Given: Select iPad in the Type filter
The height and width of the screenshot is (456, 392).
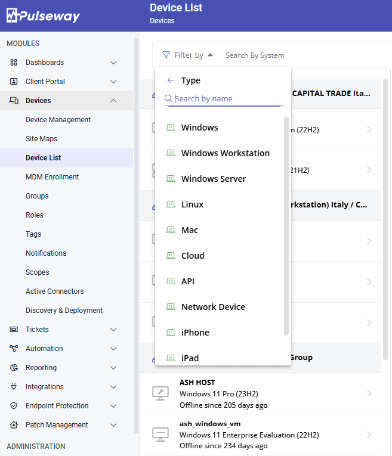Looking at the screenshot, I should [x=190, y=358].
